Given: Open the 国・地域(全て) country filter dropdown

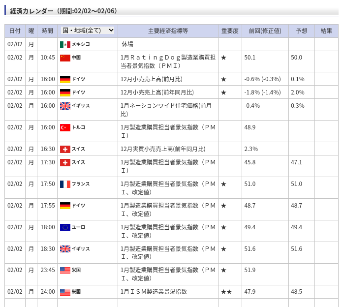Looking at the screenshot, I should pos(88,31).
